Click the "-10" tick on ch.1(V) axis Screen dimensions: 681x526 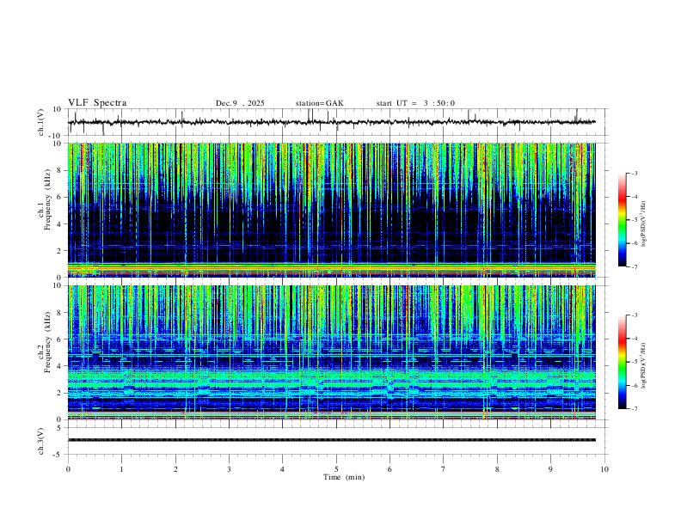[56, 136]
